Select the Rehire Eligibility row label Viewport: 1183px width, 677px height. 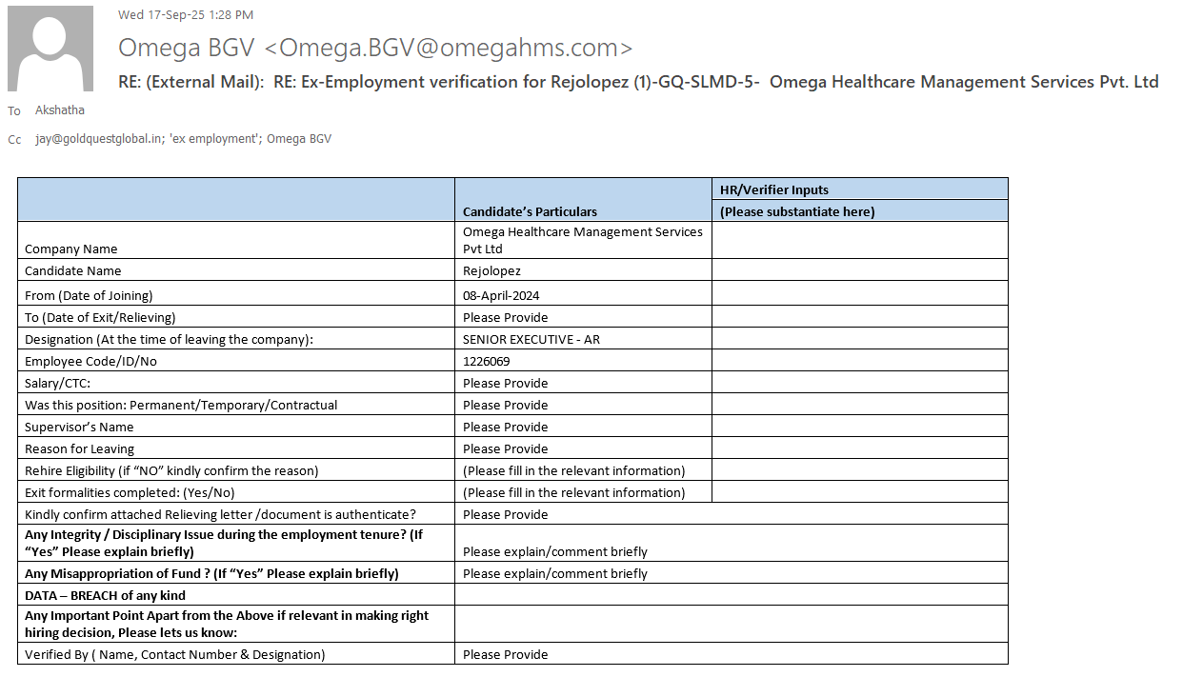pos(171,470)
